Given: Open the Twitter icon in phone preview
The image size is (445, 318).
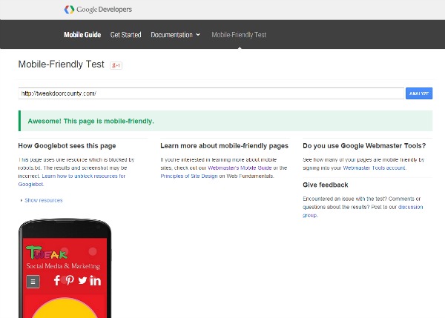Looking at the screenshot, I should click(x=82, y=280).
